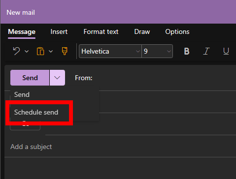Click the Paste clipboard icon
Image resolution: width=236 pixels, height=179 pixels.
[x=40, y=51]
